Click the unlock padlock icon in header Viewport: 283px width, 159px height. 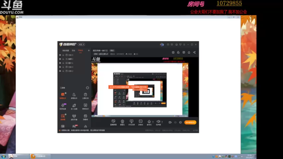point(178,52)
